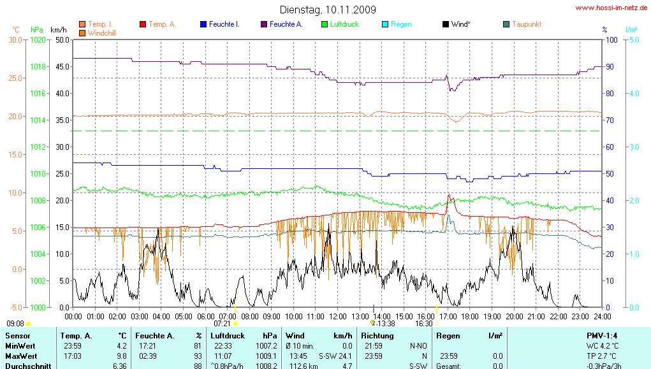Click the teal Taupunkt legend square
651x369 pixels.
click(506, 24)
